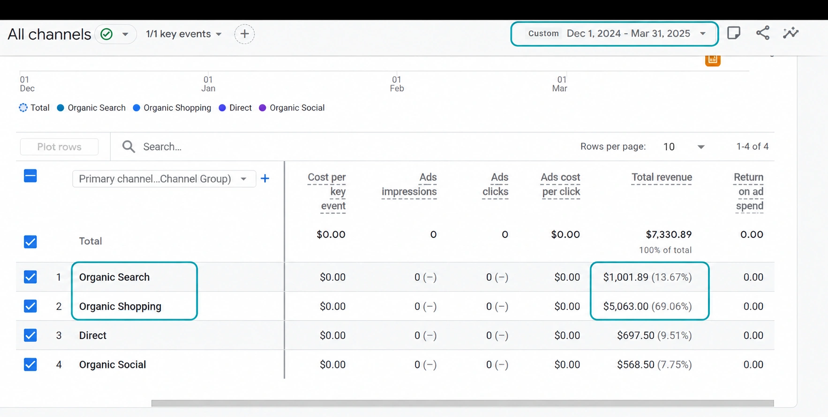Screen dimensions: 828x417
Task: Open Rows per page dropdown
Action: [x=684, y=146]
